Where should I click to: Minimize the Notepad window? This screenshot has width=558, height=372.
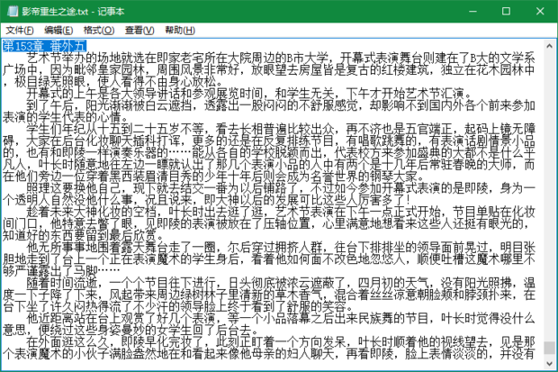tap(472, 12)
